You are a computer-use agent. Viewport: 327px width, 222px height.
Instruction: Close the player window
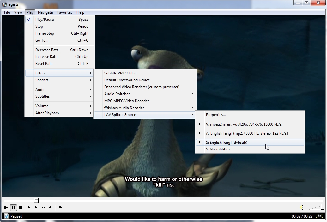click(x=318, y=3)
